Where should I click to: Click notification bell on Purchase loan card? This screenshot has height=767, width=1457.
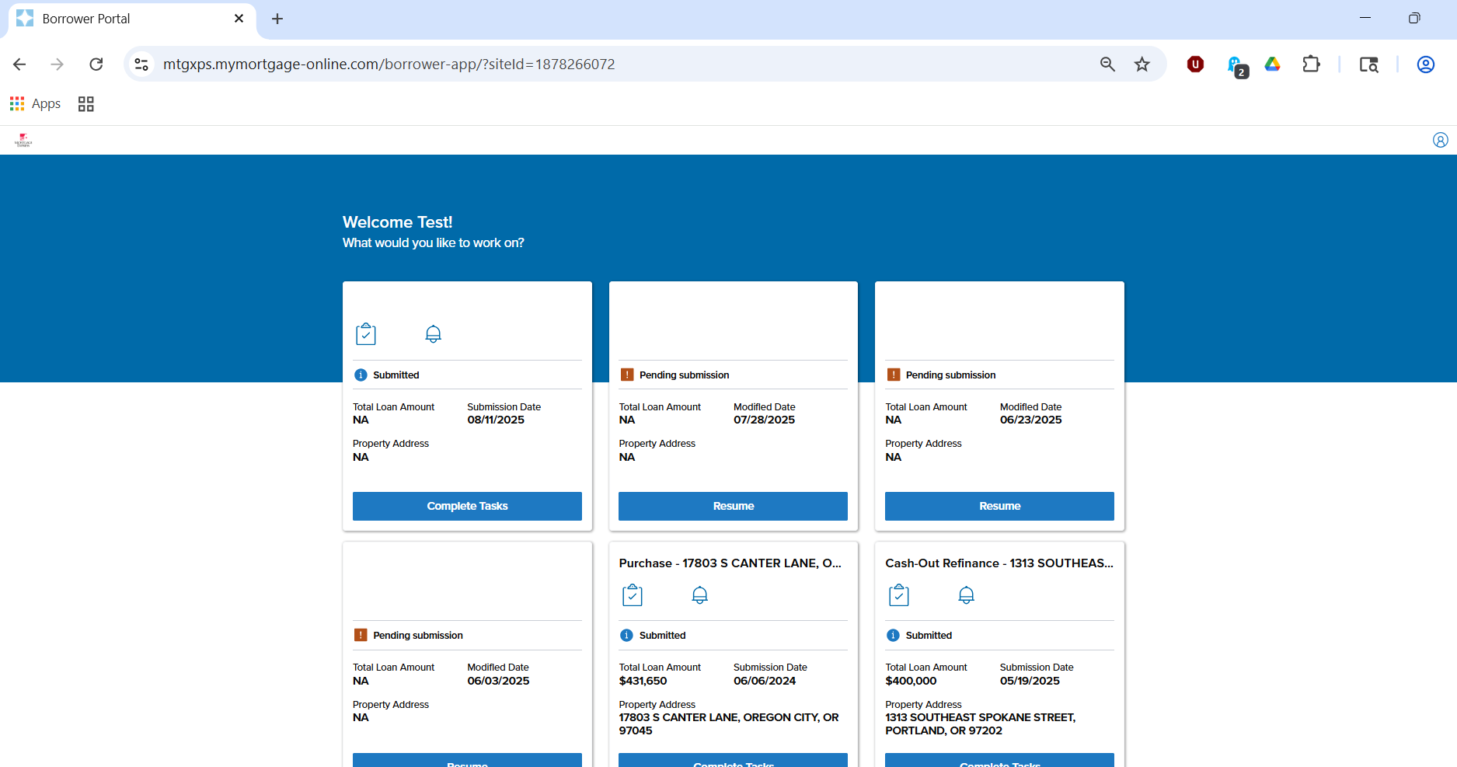click(699, 595)
